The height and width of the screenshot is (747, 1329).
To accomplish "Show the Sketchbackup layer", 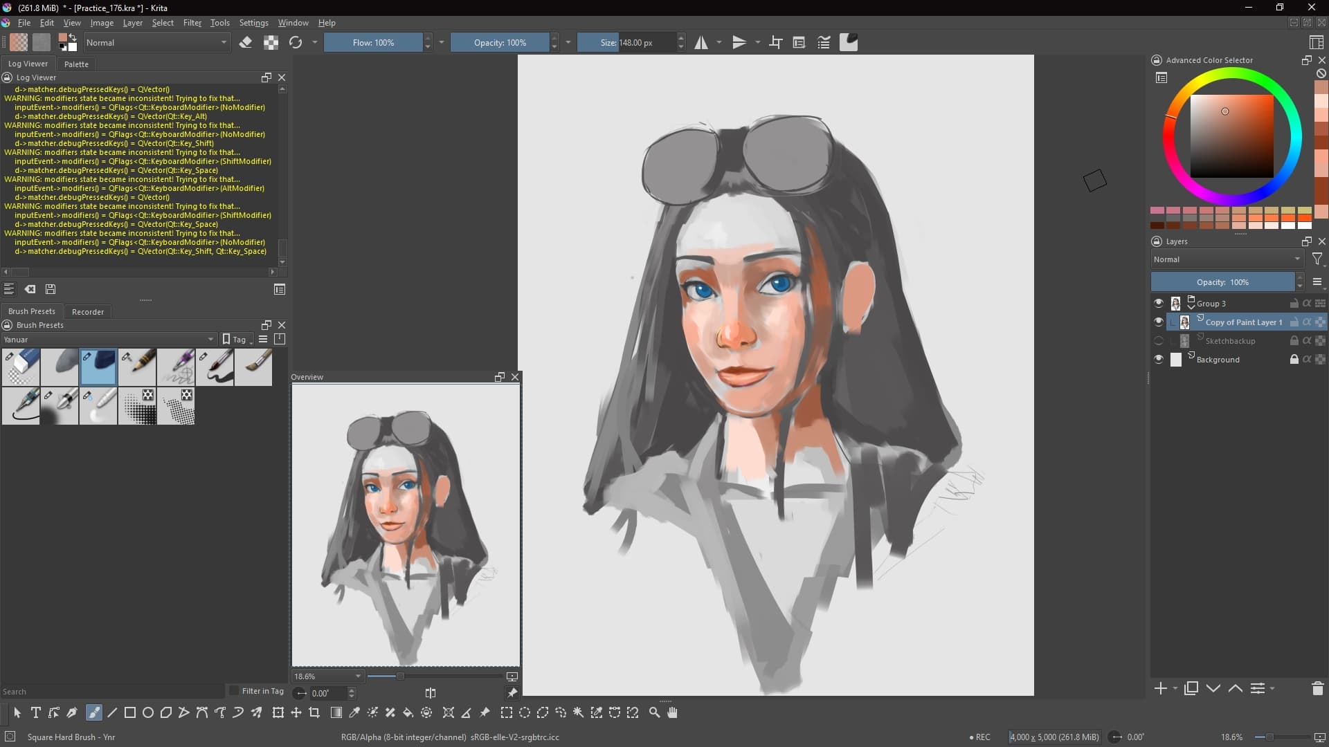I will pos(1159,340).
